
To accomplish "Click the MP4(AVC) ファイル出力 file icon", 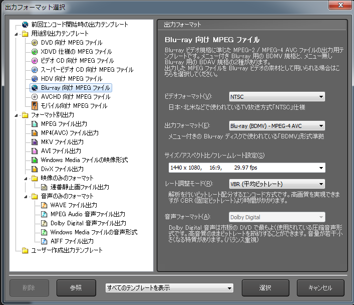I will click(x=35, y=133).
